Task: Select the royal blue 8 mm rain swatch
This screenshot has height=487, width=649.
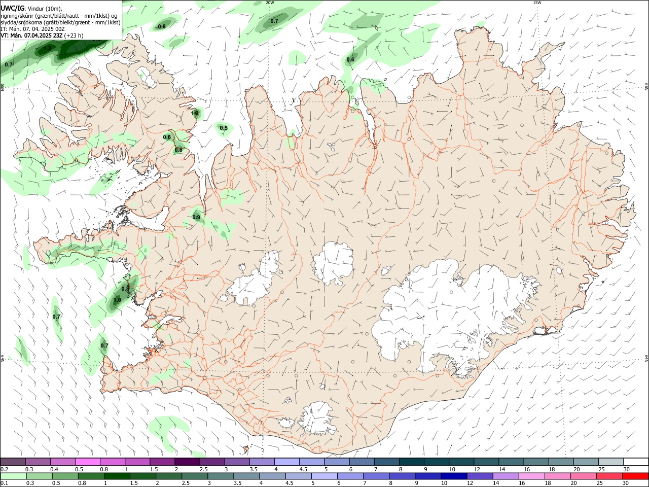Action: 402,476
